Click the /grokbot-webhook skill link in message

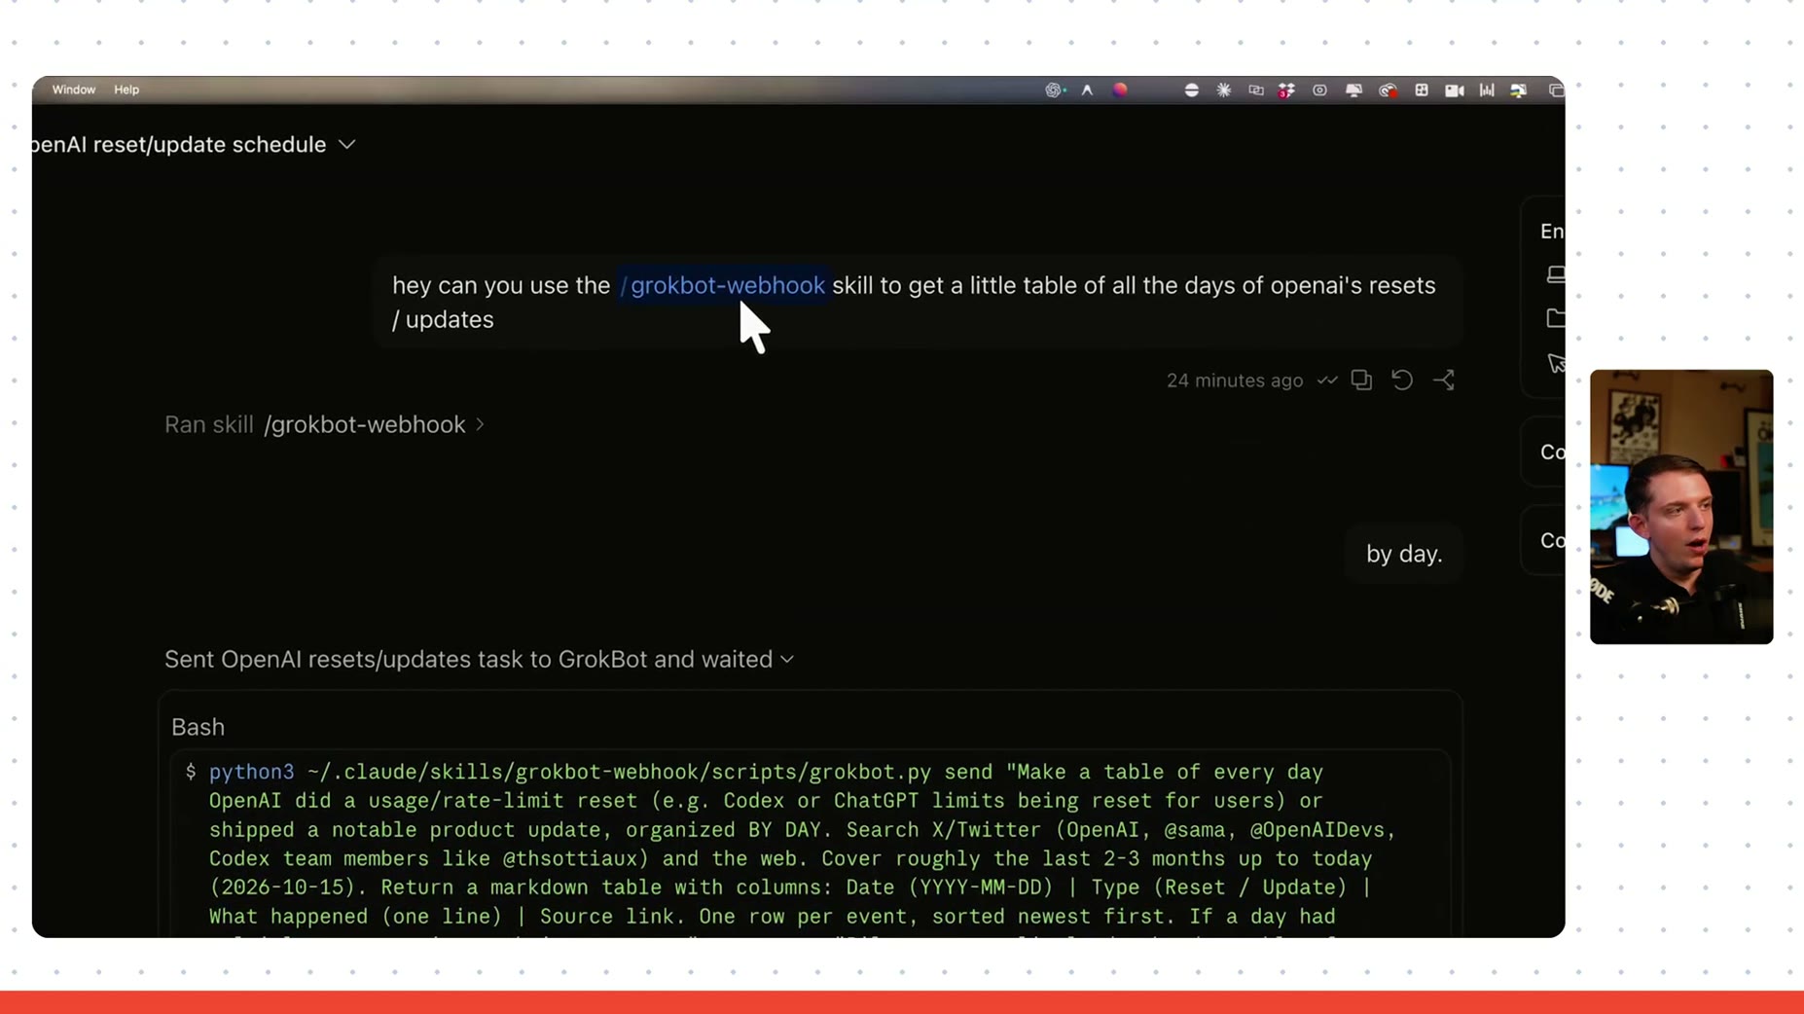[722, 285]
